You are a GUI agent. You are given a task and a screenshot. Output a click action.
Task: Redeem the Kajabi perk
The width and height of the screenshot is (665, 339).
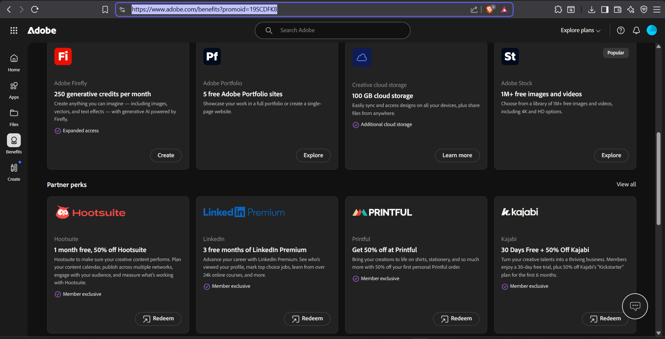pyautogui.click(x=605, y=319)
